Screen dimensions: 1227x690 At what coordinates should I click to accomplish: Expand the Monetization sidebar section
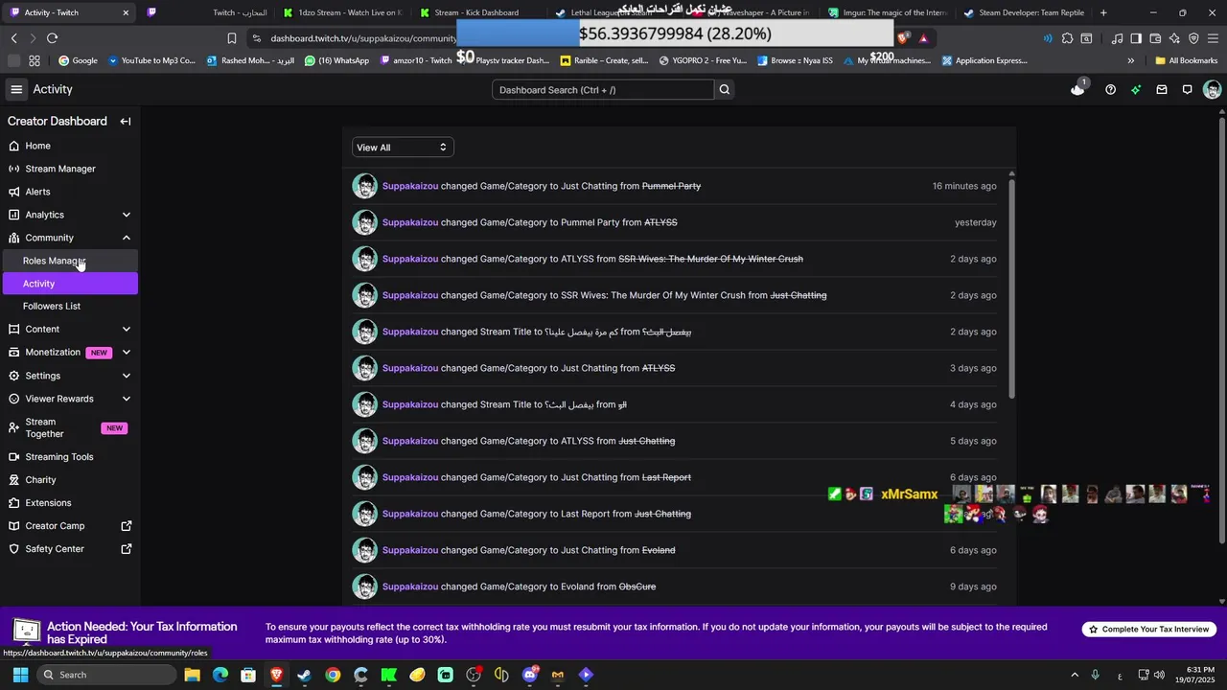[126, 353]
